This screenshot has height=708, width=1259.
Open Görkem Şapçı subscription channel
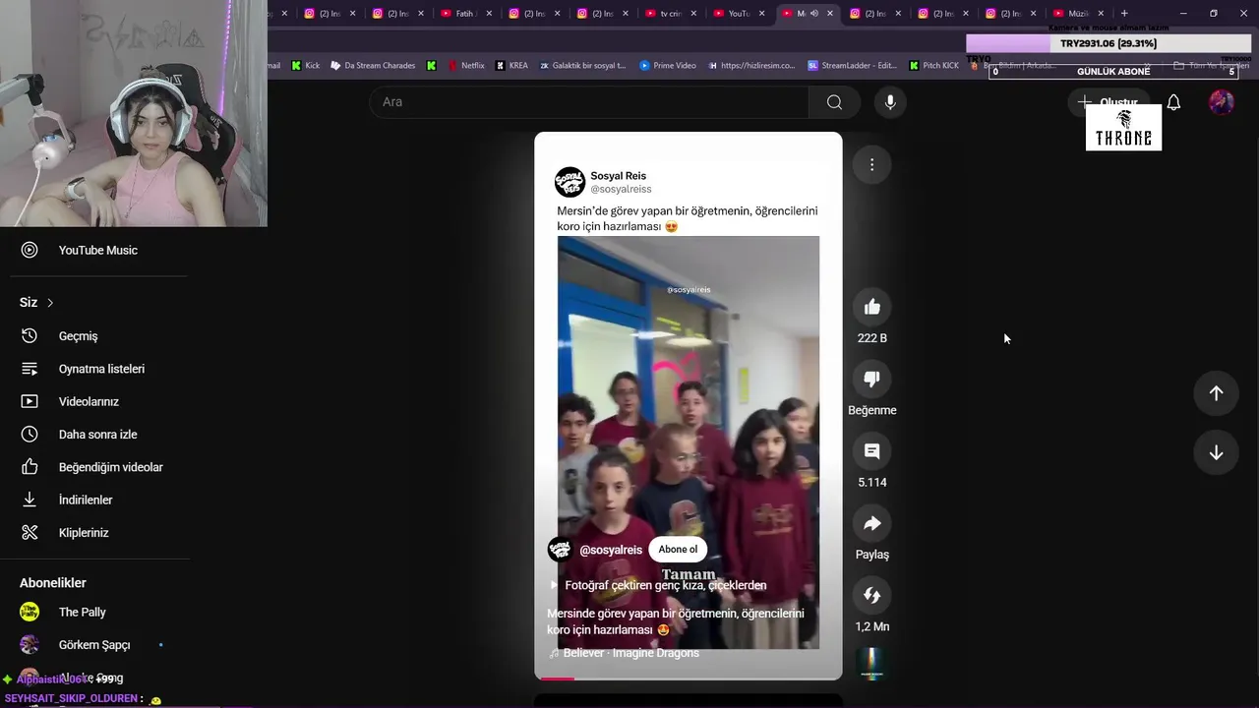click(95, 645)
